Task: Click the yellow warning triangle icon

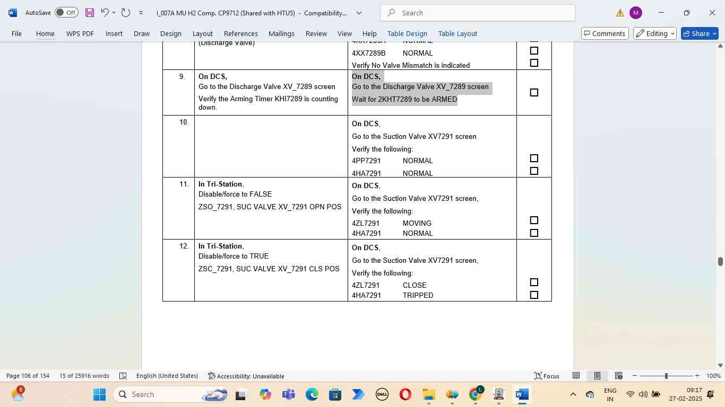Action: (620, 13)
